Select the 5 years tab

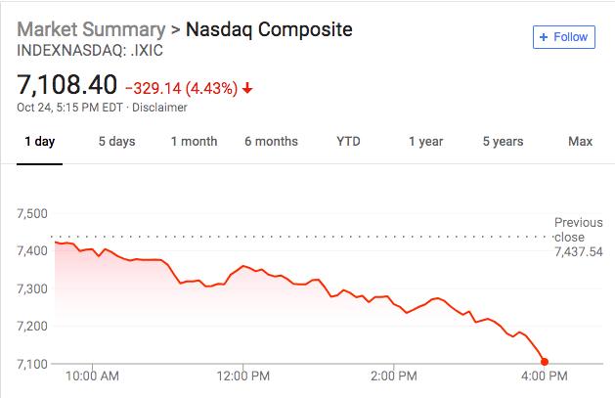pyautogui.click(x=503, y=142)
